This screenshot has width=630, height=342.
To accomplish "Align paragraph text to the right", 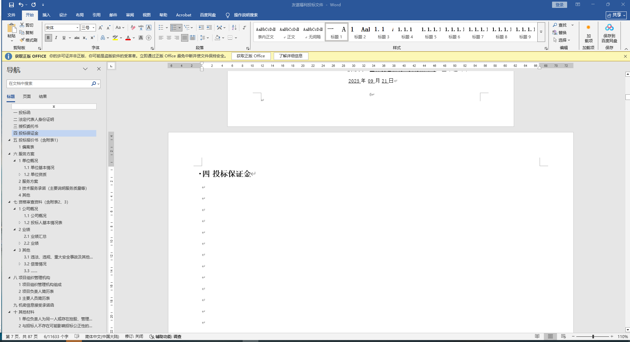I will coord(177,38).
